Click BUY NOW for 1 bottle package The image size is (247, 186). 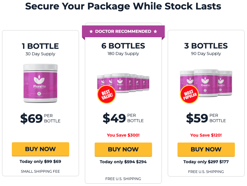[x=41, y=149]
